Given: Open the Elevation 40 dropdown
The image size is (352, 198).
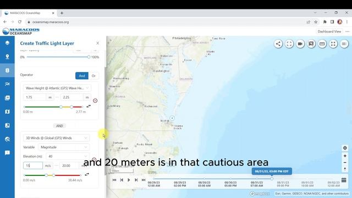Looking at the screenshot, I should pyautogui.click(x=67, y=156).
